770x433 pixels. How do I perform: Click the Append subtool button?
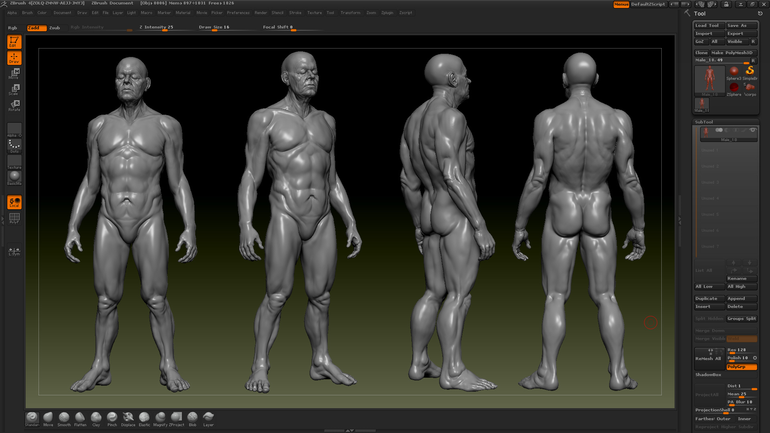[x=742, y=299]
